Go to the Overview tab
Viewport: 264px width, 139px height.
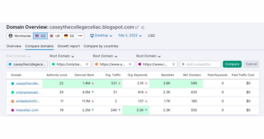14,46
